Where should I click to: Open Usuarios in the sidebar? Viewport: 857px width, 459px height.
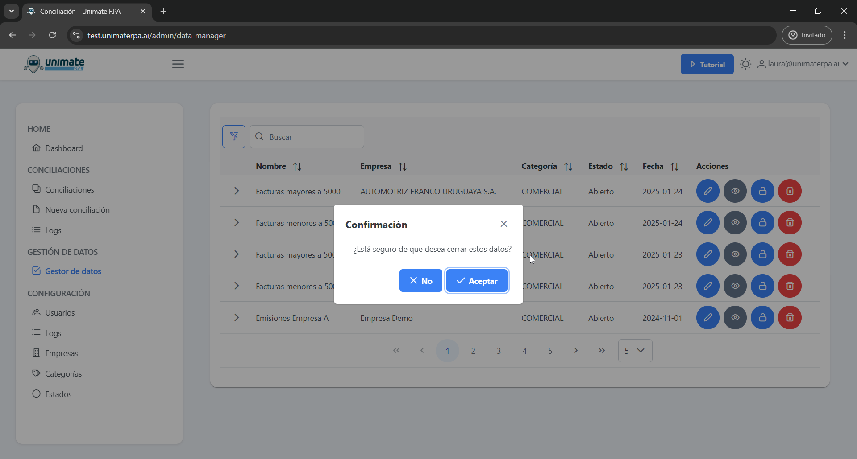point(54,312)
